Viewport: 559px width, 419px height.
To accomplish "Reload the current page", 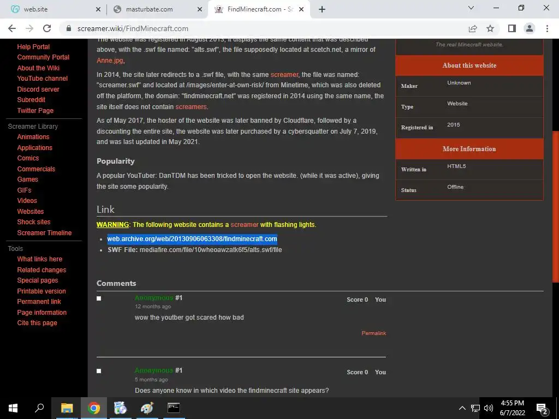I will coord(47,28).
